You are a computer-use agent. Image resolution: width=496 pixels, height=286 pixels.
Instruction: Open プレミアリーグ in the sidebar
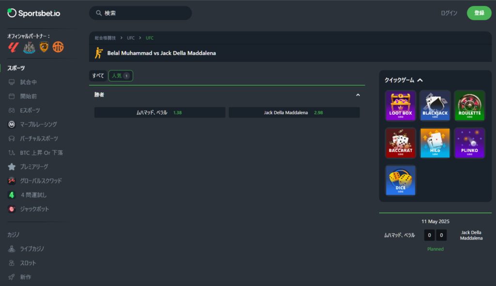[34, 166]
